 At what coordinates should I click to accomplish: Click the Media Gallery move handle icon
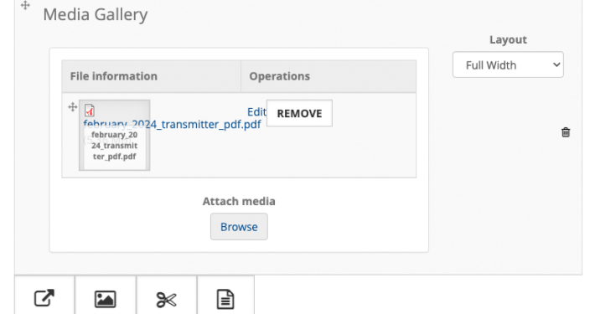click(25, 5)
